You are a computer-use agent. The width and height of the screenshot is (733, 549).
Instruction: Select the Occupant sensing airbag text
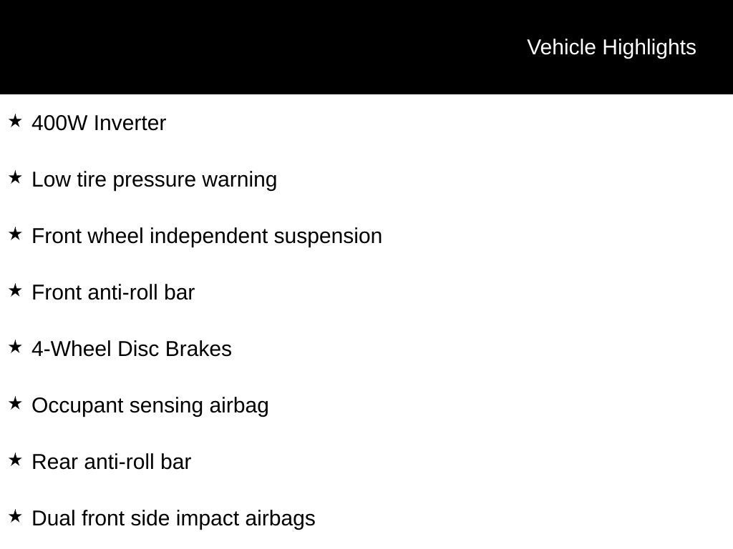coord(150,405)
